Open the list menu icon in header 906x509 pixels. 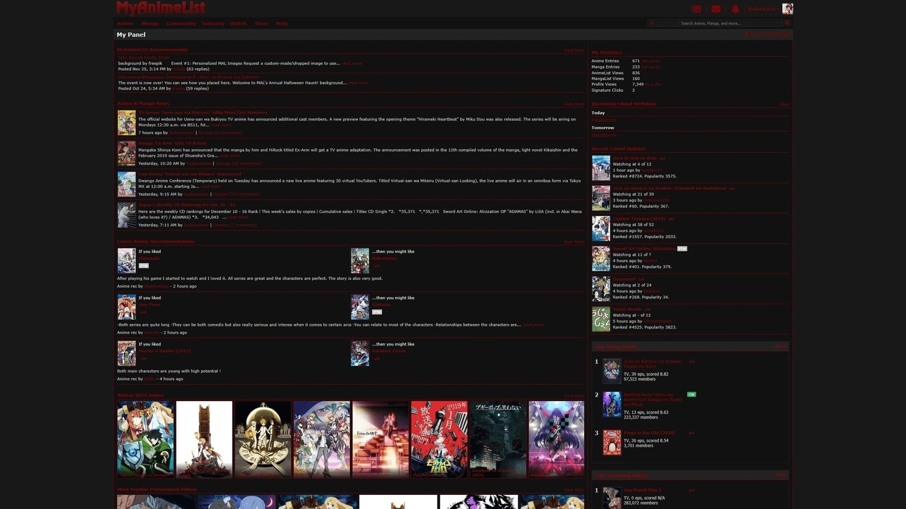(696, 9)
